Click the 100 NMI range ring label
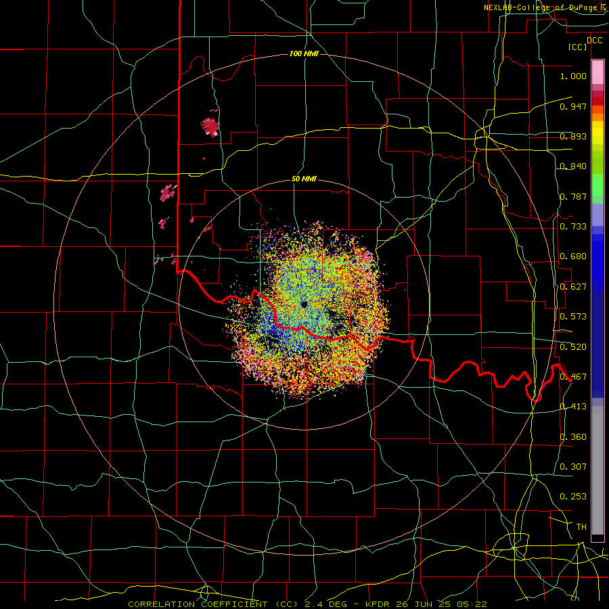Image resolution: width=609 pixels, height=609 pixels. pyautogui.click(x=304, y=53)
